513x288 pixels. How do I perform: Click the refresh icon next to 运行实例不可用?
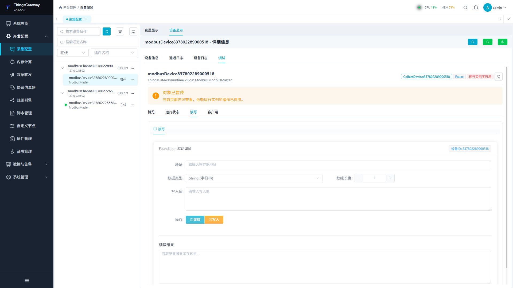click(499, 77)
